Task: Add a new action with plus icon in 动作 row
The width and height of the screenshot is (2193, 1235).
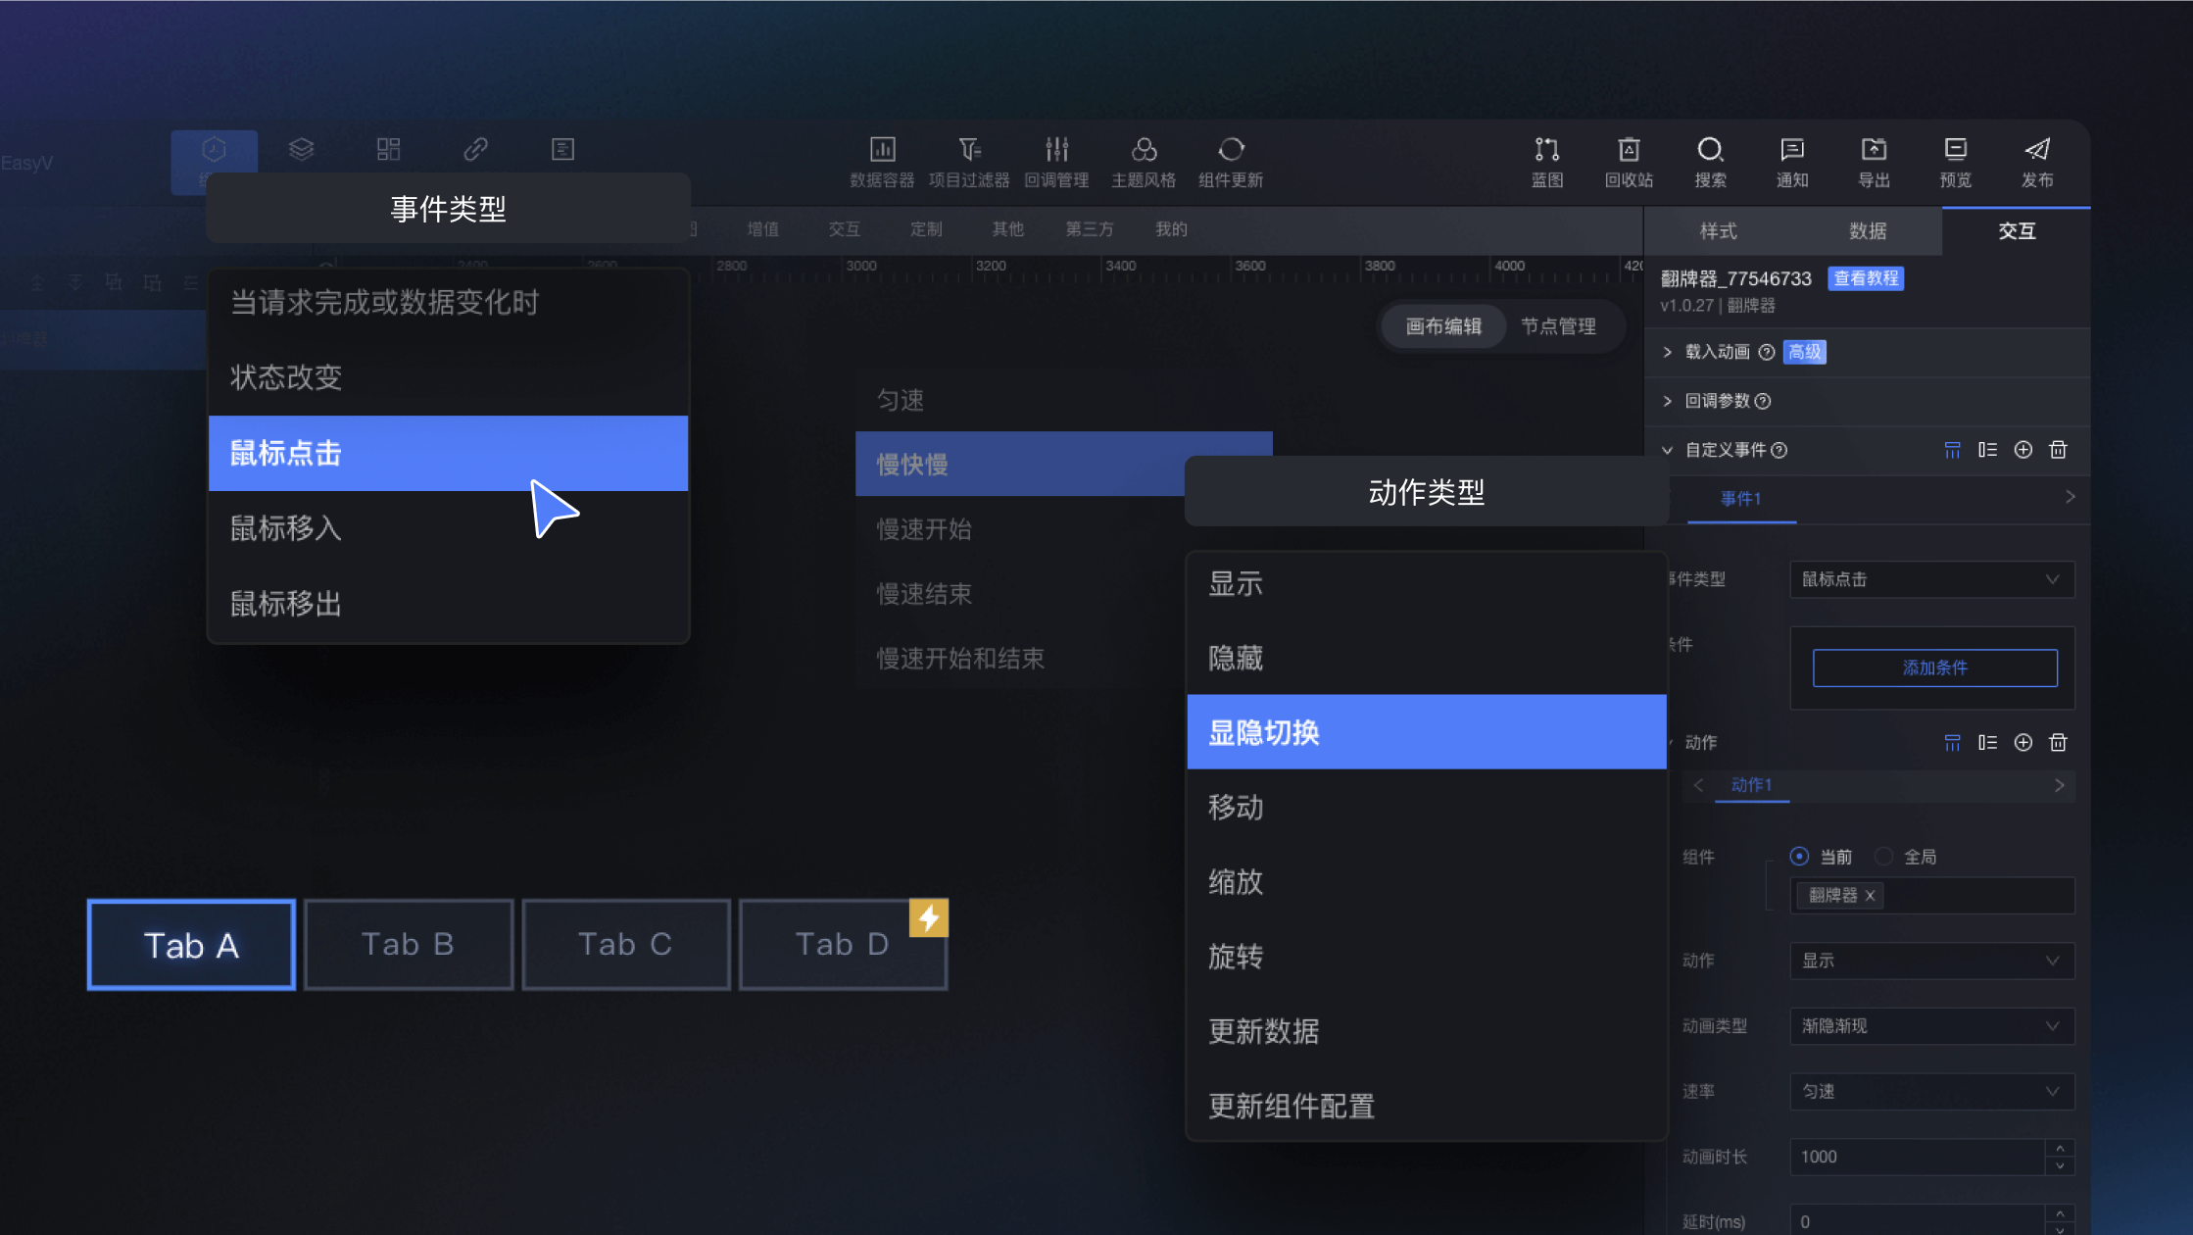Action: coord(2023,743)
